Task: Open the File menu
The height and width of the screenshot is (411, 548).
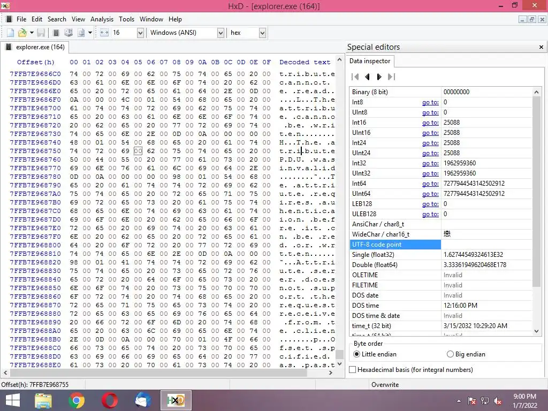Action: click(21, 19)
